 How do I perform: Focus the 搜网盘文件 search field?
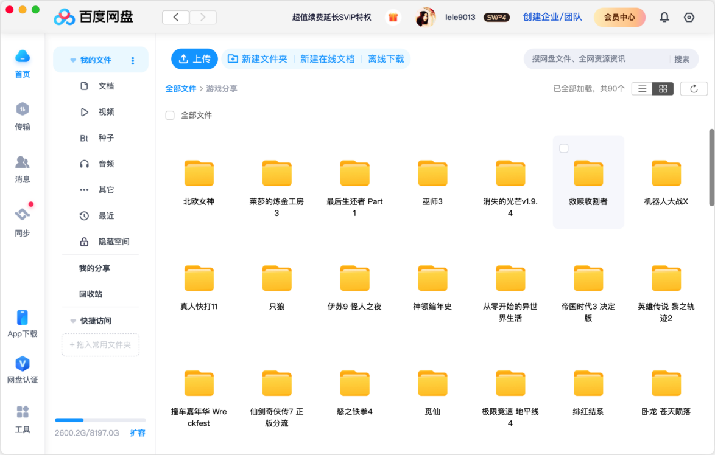tap(597, 59)
